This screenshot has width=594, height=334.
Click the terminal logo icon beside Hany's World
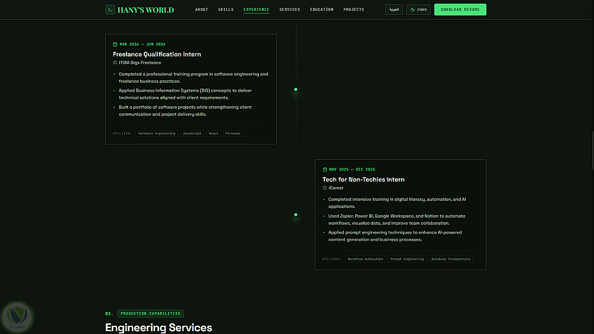(x=110, y=10)
